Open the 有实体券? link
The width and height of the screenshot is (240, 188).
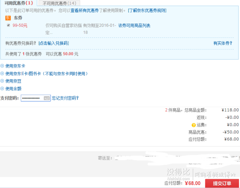pos(223,43)
